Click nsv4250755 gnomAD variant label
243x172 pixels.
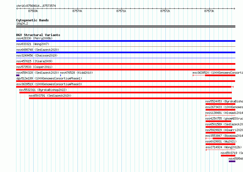pos(224,118)
